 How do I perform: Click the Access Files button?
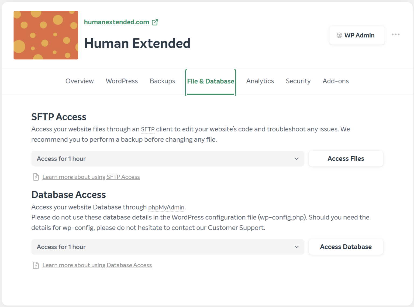[346, 158]
